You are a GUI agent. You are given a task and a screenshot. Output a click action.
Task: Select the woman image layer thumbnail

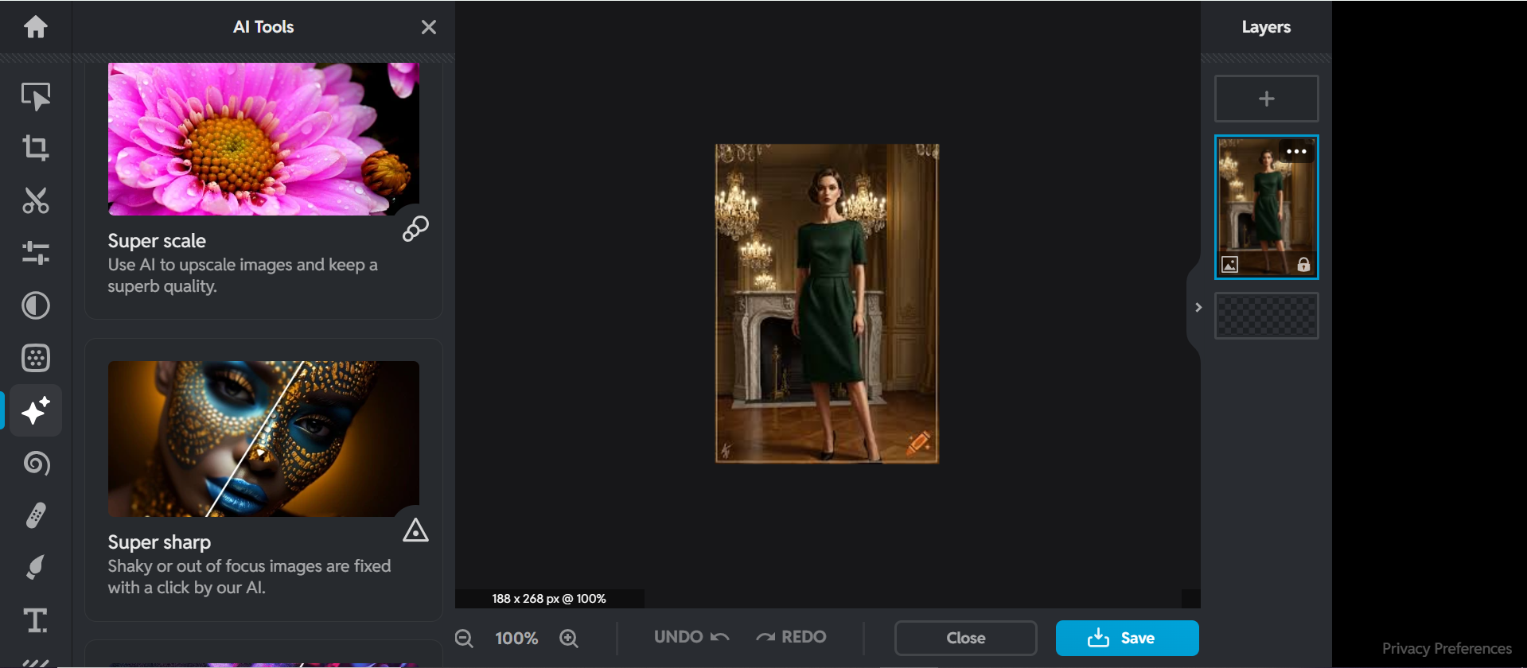coord(1267,208)
